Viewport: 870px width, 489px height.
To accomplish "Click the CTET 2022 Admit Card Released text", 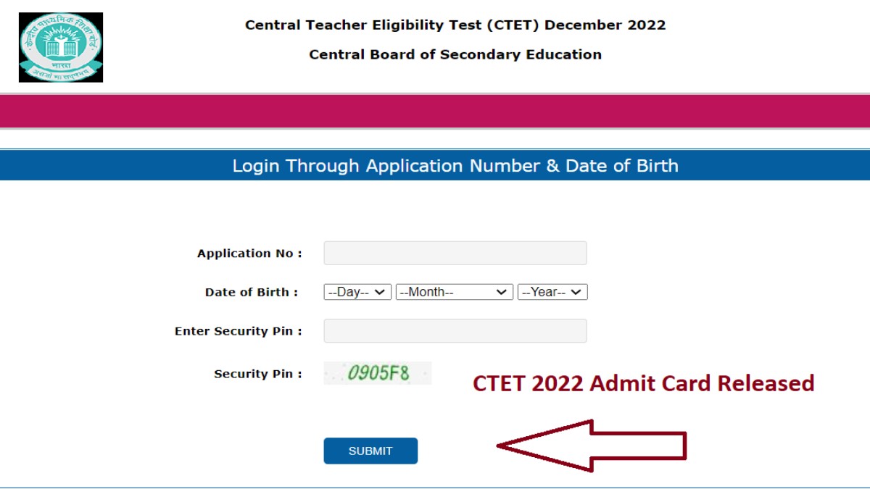I will [x=644, y=383].
